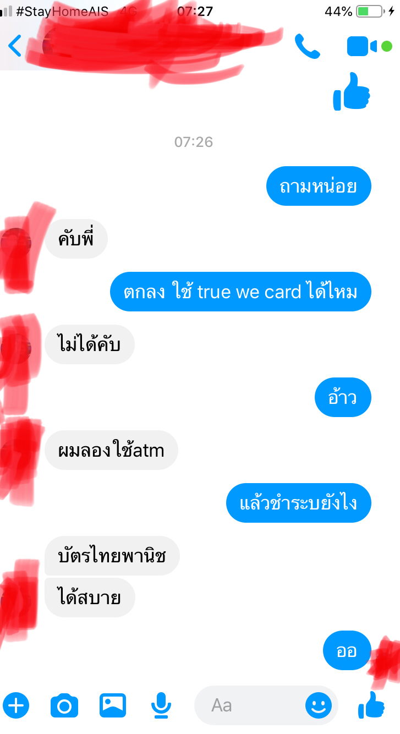
Task: Tap the 07:26 timestamp label
Action: coord(194,142)
